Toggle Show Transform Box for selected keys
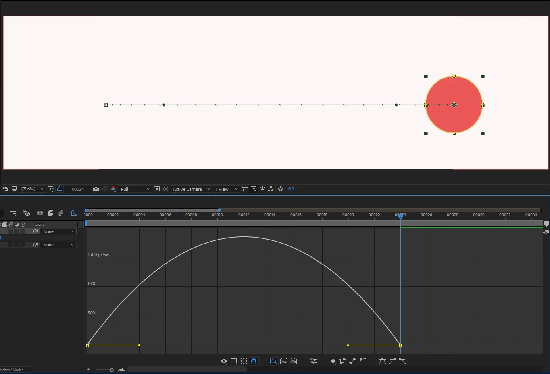Screen dimensions: 550x374 pos(244,361)
